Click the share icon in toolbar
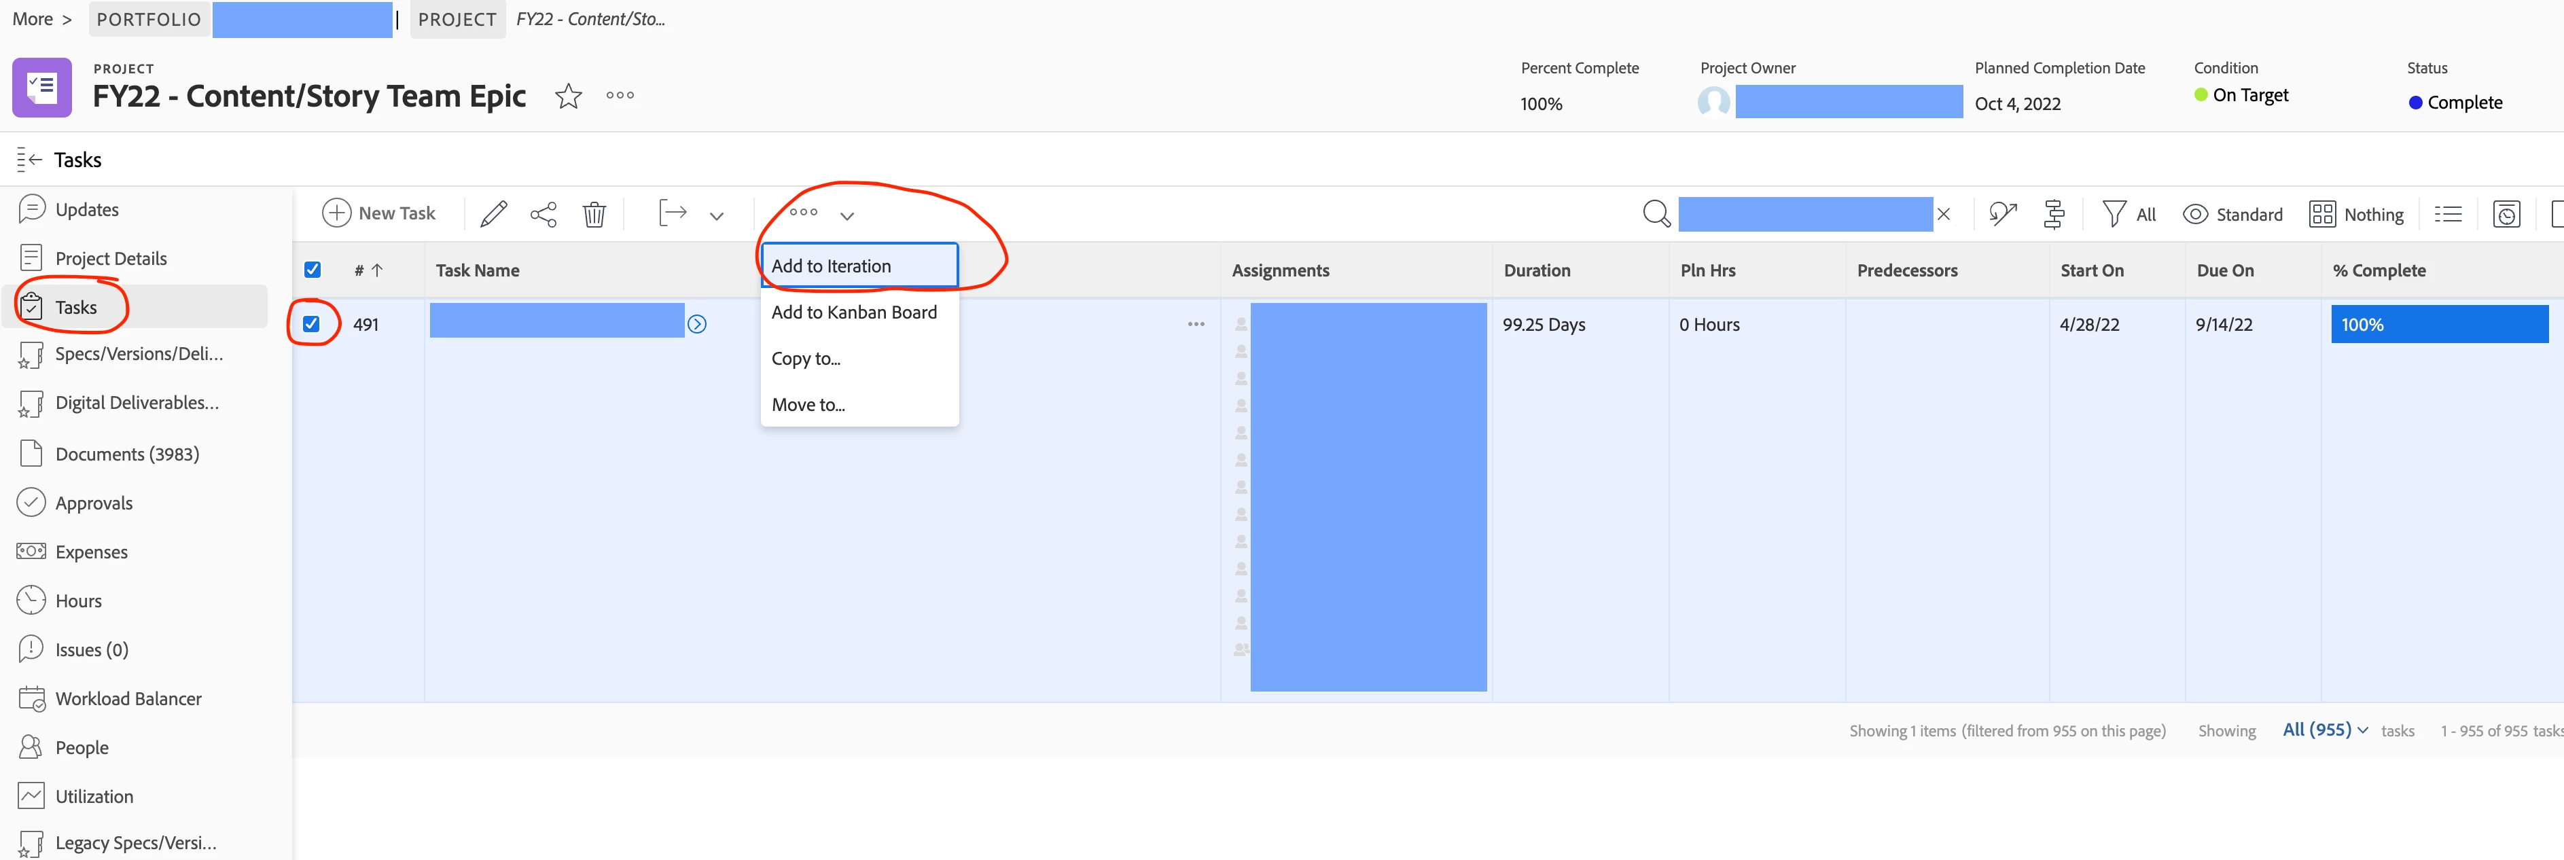 (x=544, y=214)
